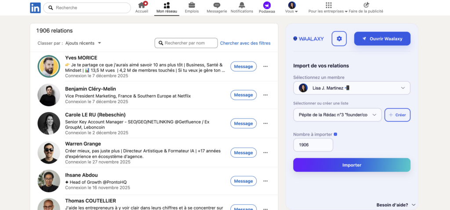Open more options for Yves MORICE

265,66
